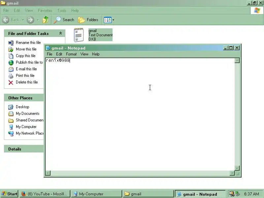Viewport: 264px width, 198px height.
Task: Click the Search magnifier toolbar button
Action: pyautogui.click(x=64, y=20)
